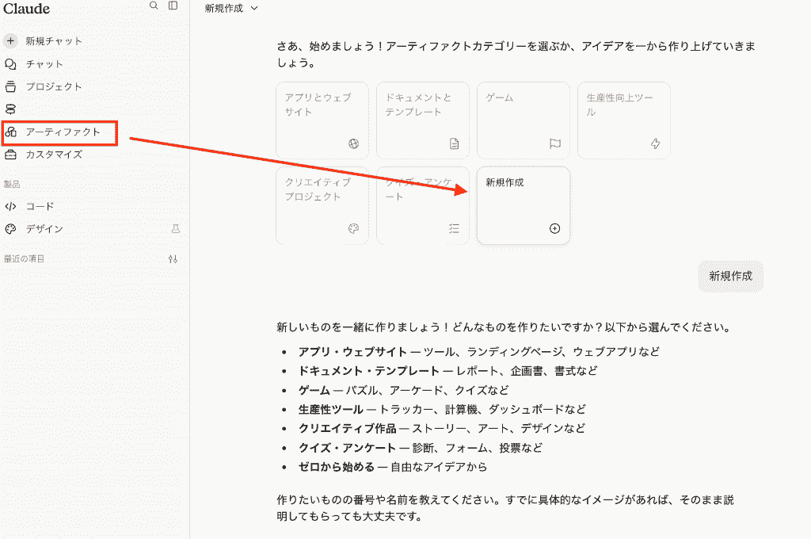Viewport: 811px width, 539px height.
Task: Open デザイン under 製品
Action: [44, 229]
